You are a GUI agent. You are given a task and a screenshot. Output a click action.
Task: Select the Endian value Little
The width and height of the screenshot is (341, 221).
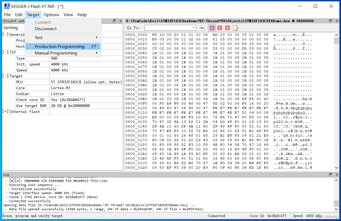[86, 94]
